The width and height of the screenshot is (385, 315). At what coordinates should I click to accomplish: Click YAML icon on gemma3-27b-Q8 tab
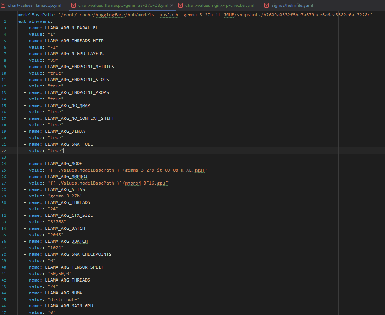[73, 5]
